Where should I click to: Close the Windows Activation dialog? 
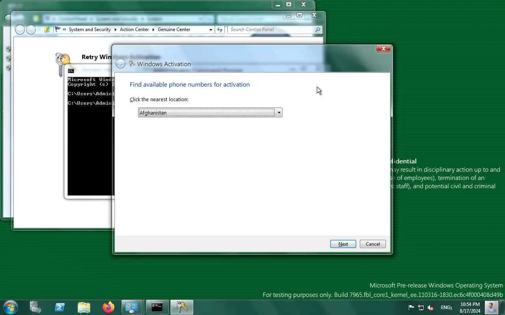pyautogui.click(x=383, y=49)
